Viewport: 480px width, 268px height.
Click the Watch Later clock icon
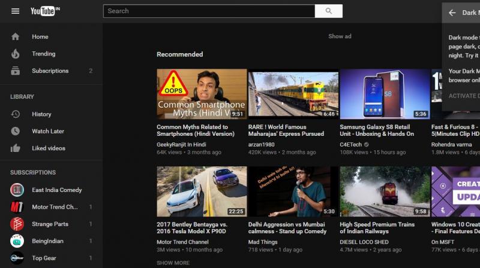tap(16, 131)
